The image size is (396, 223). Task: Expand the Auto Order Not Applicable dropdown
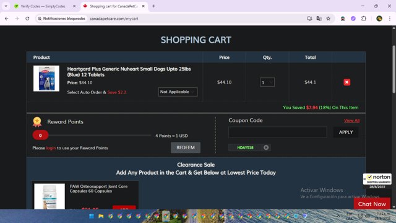(178, 92)
